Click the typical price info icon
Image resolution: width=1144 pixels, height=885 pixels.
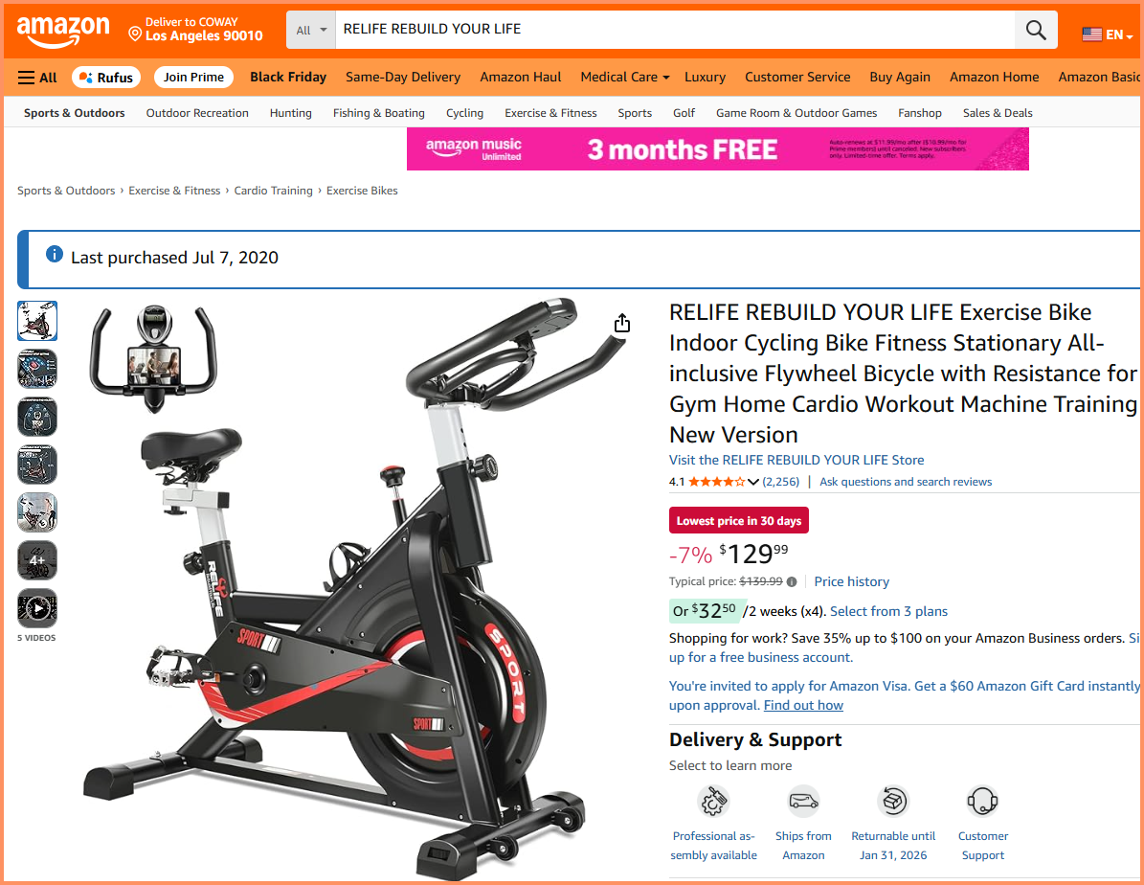click(792, 582)
